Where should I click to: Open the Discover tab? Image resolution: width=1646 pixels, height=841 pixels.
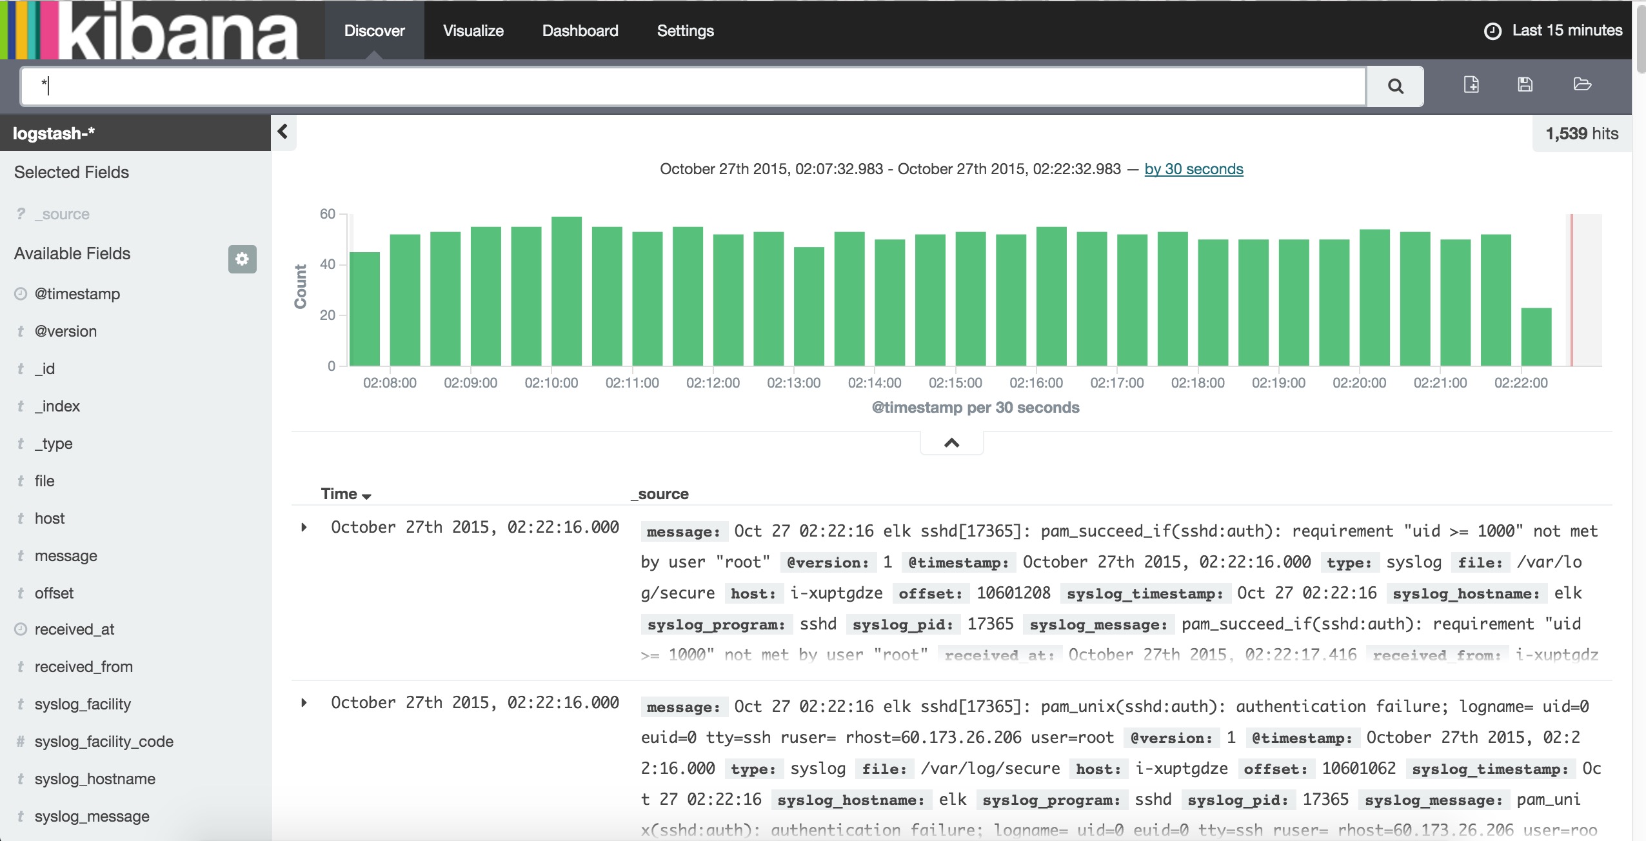pyautogui.click(x=374, y=30)
